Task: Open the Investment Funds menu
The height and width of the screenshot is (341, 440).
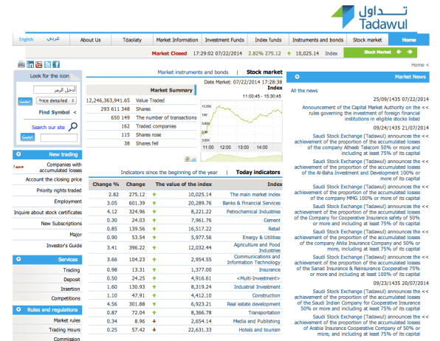Action: (224, 40)
